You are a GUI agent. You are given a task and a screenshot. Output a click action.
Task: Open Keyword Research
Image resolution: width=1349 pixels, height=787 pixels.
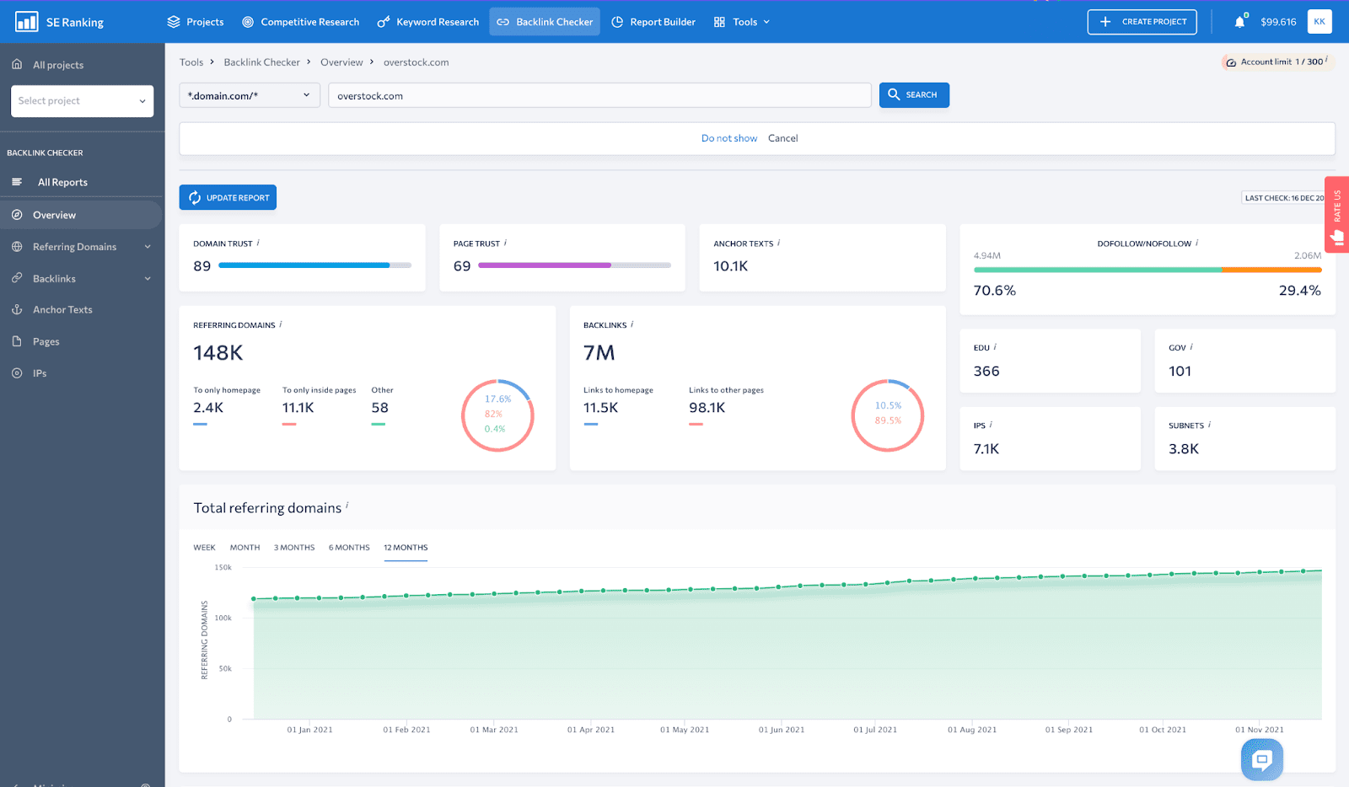tap(427, 22)
